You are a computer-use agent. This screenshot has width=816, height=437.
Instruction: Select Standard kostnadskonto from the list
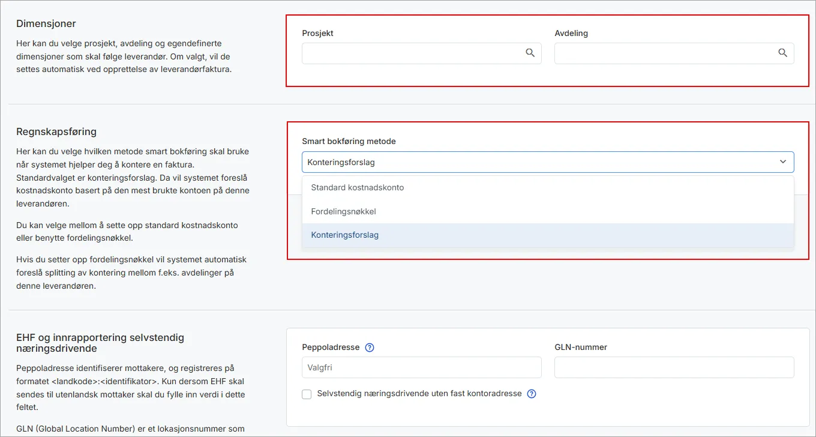pyautogui.click(x=358, y=187)
